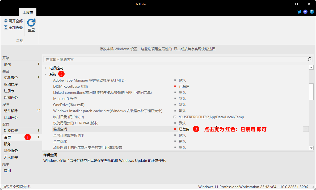Screen dimensions: 316x190
Task: Click the 全部折叠 collapse-all icon
Action: point(6,27)
